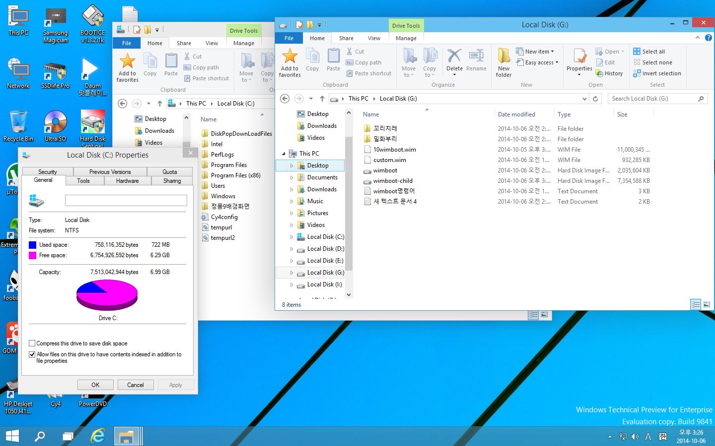Switch to Previous Versions tab
Image resolution: width=715 pixels, height=446 pixels.
pyautogui.click(x=110, y=172)
